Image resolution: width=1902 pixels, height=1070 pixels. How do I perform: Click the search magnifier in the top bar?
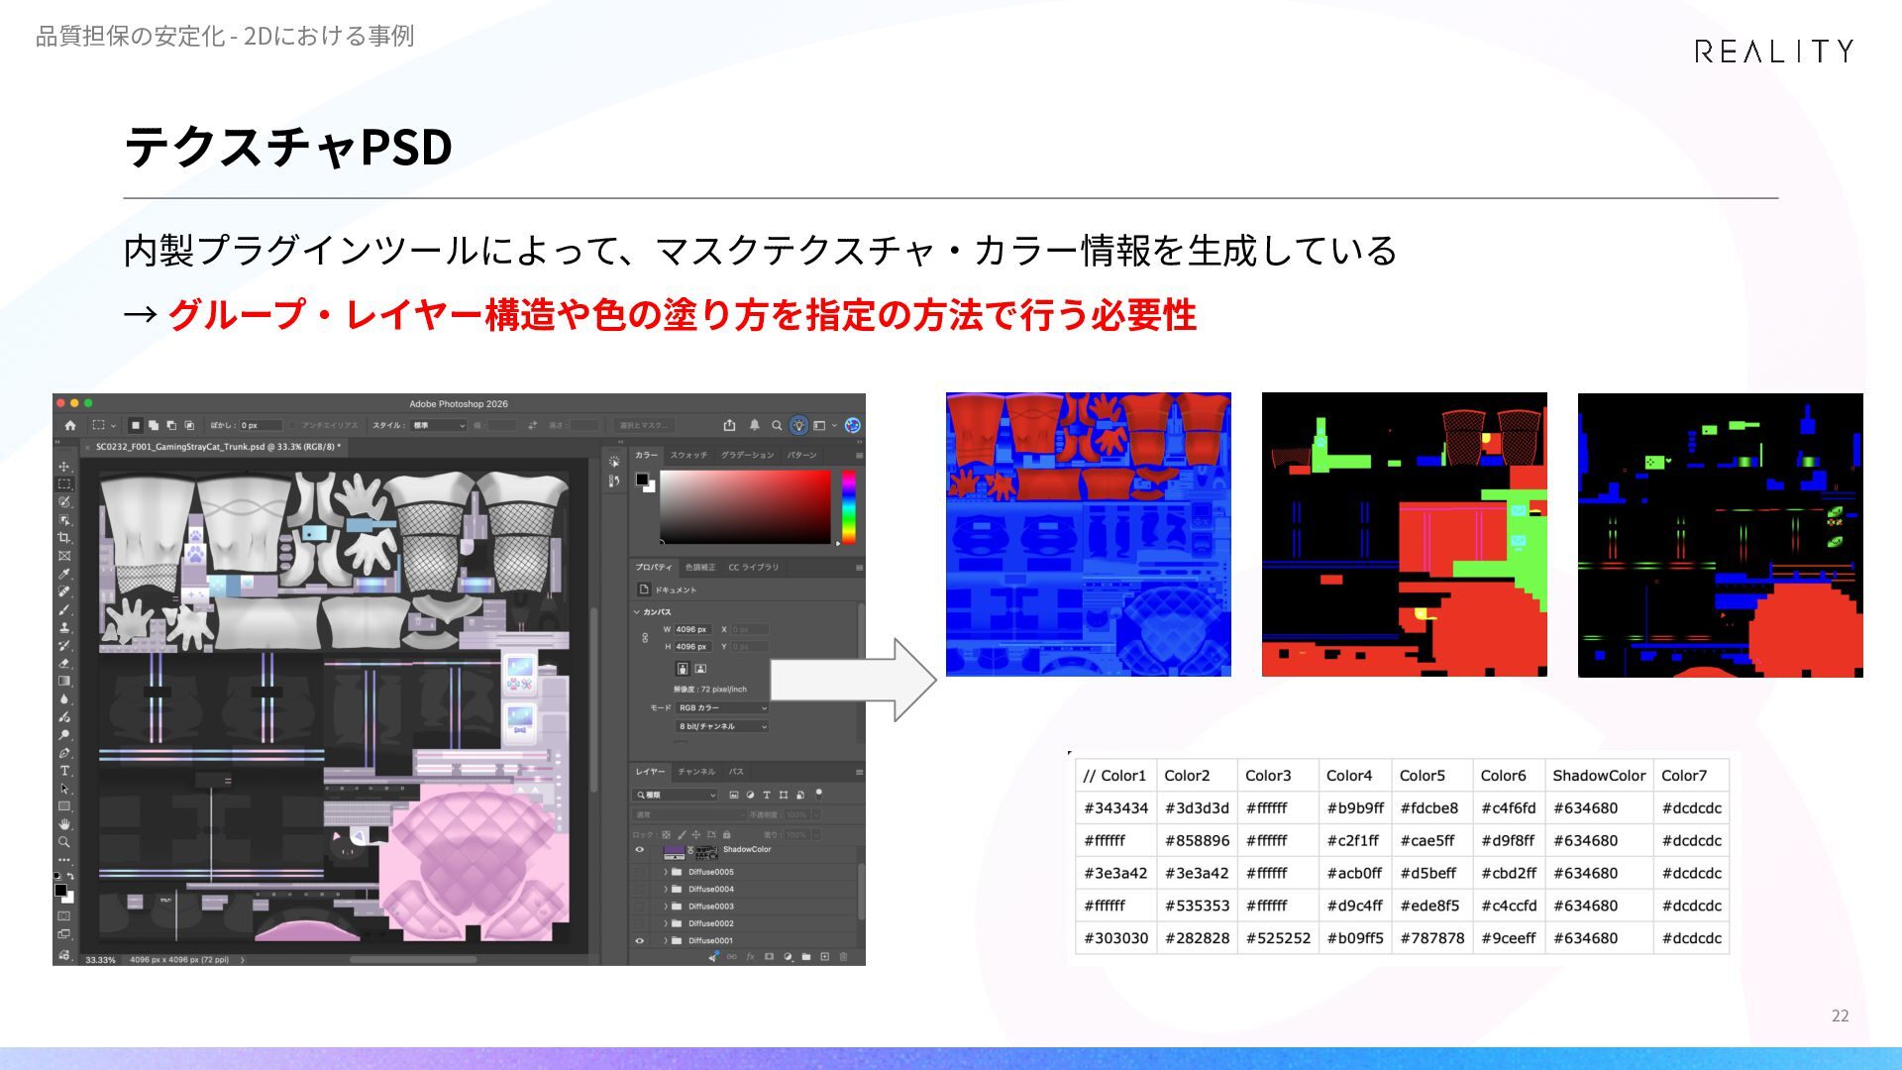[x=777, y=425]
